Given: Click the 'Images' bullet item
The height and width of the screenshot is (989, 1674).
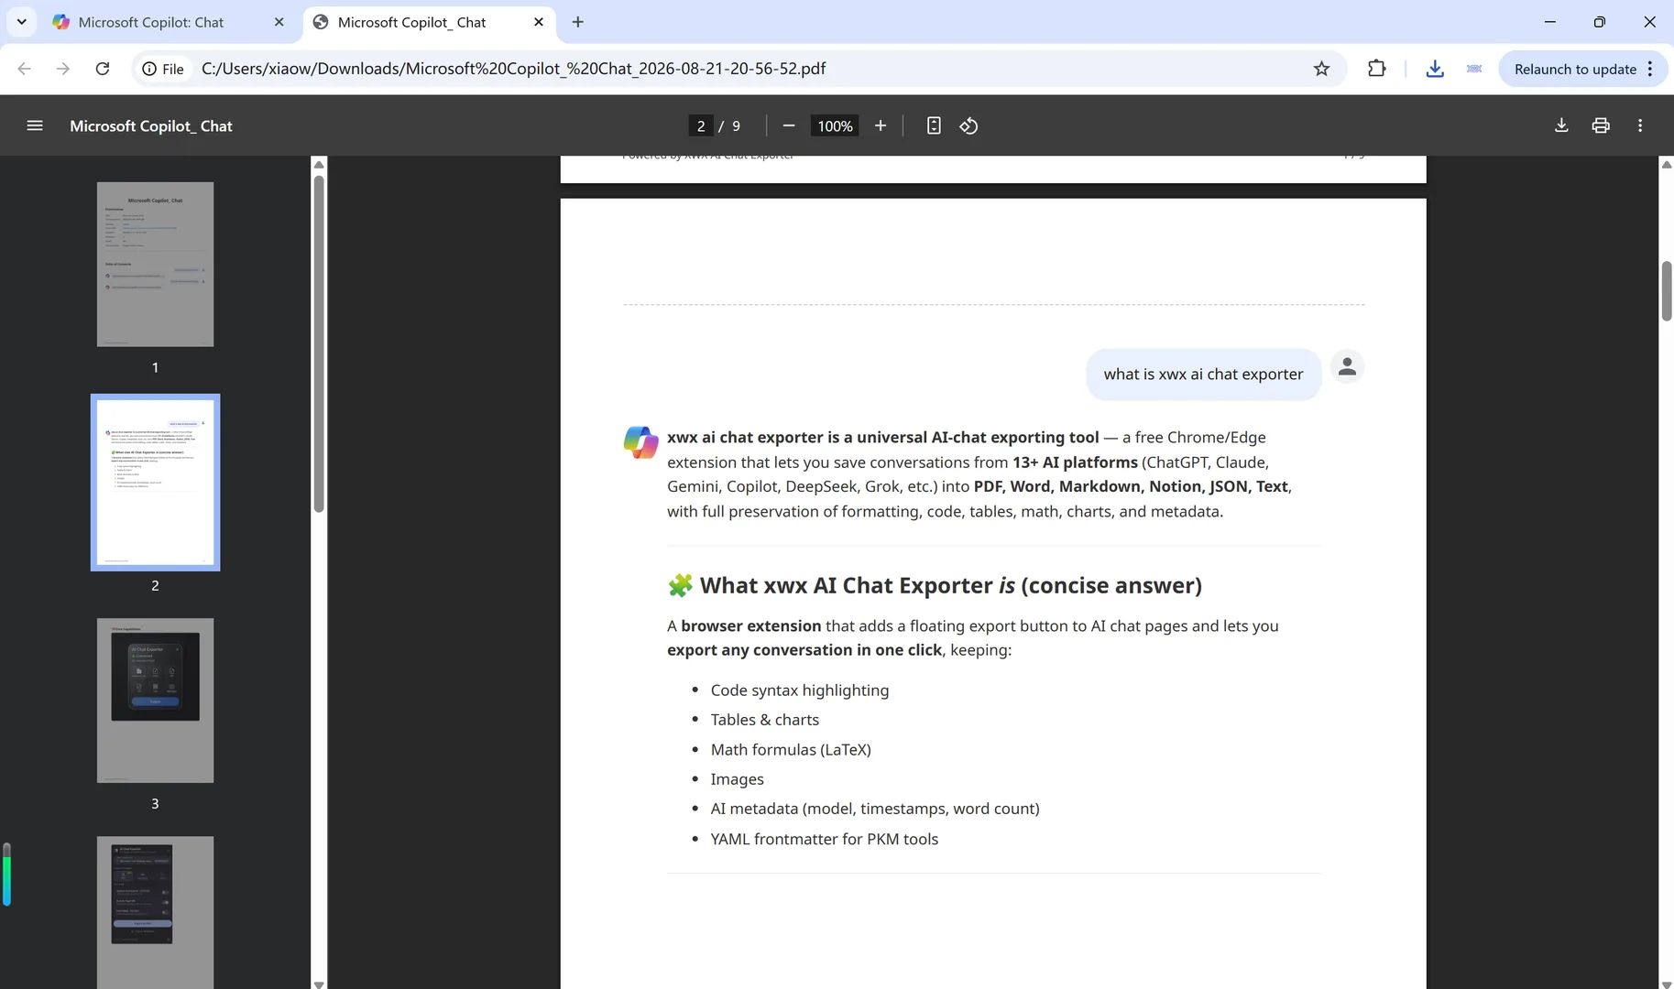Looking at the screenshot, I should click(737, 779).
